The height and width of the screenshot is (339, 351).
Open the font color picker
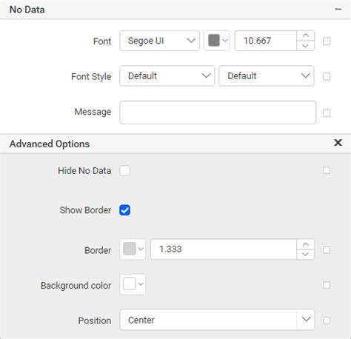click(217, 41)
